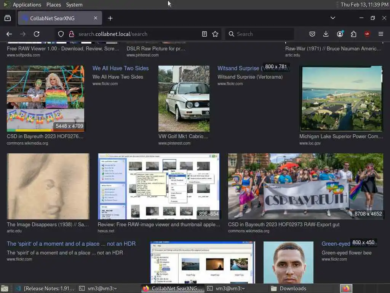Open We All Have Two Sides link
This screenshot has width=390, height=293.
click(x=121, y=68)
